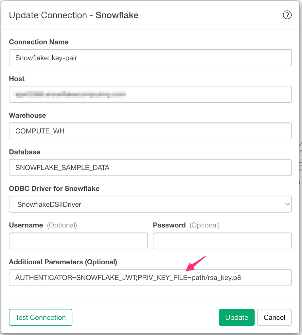The height and width of the screenshot is (335, 302).
Task: Click the Host field label
Action: coord(17,79)
